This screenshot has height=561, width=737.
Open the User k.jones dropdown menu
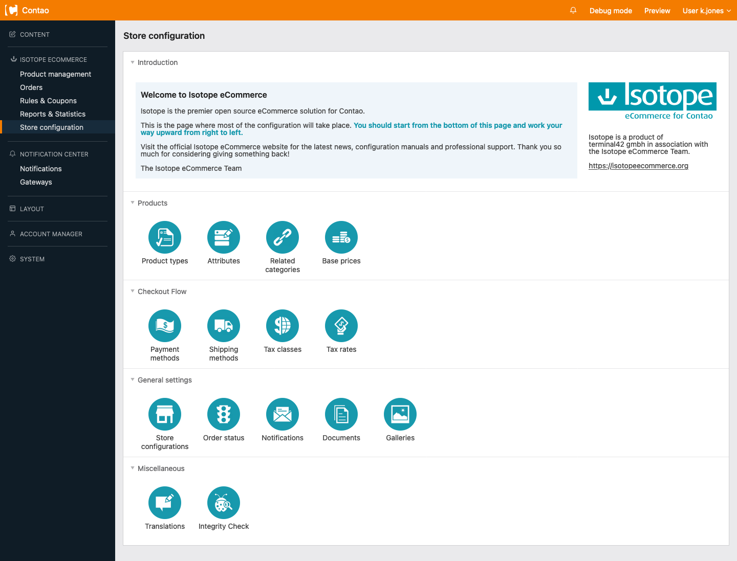point(707,11)
